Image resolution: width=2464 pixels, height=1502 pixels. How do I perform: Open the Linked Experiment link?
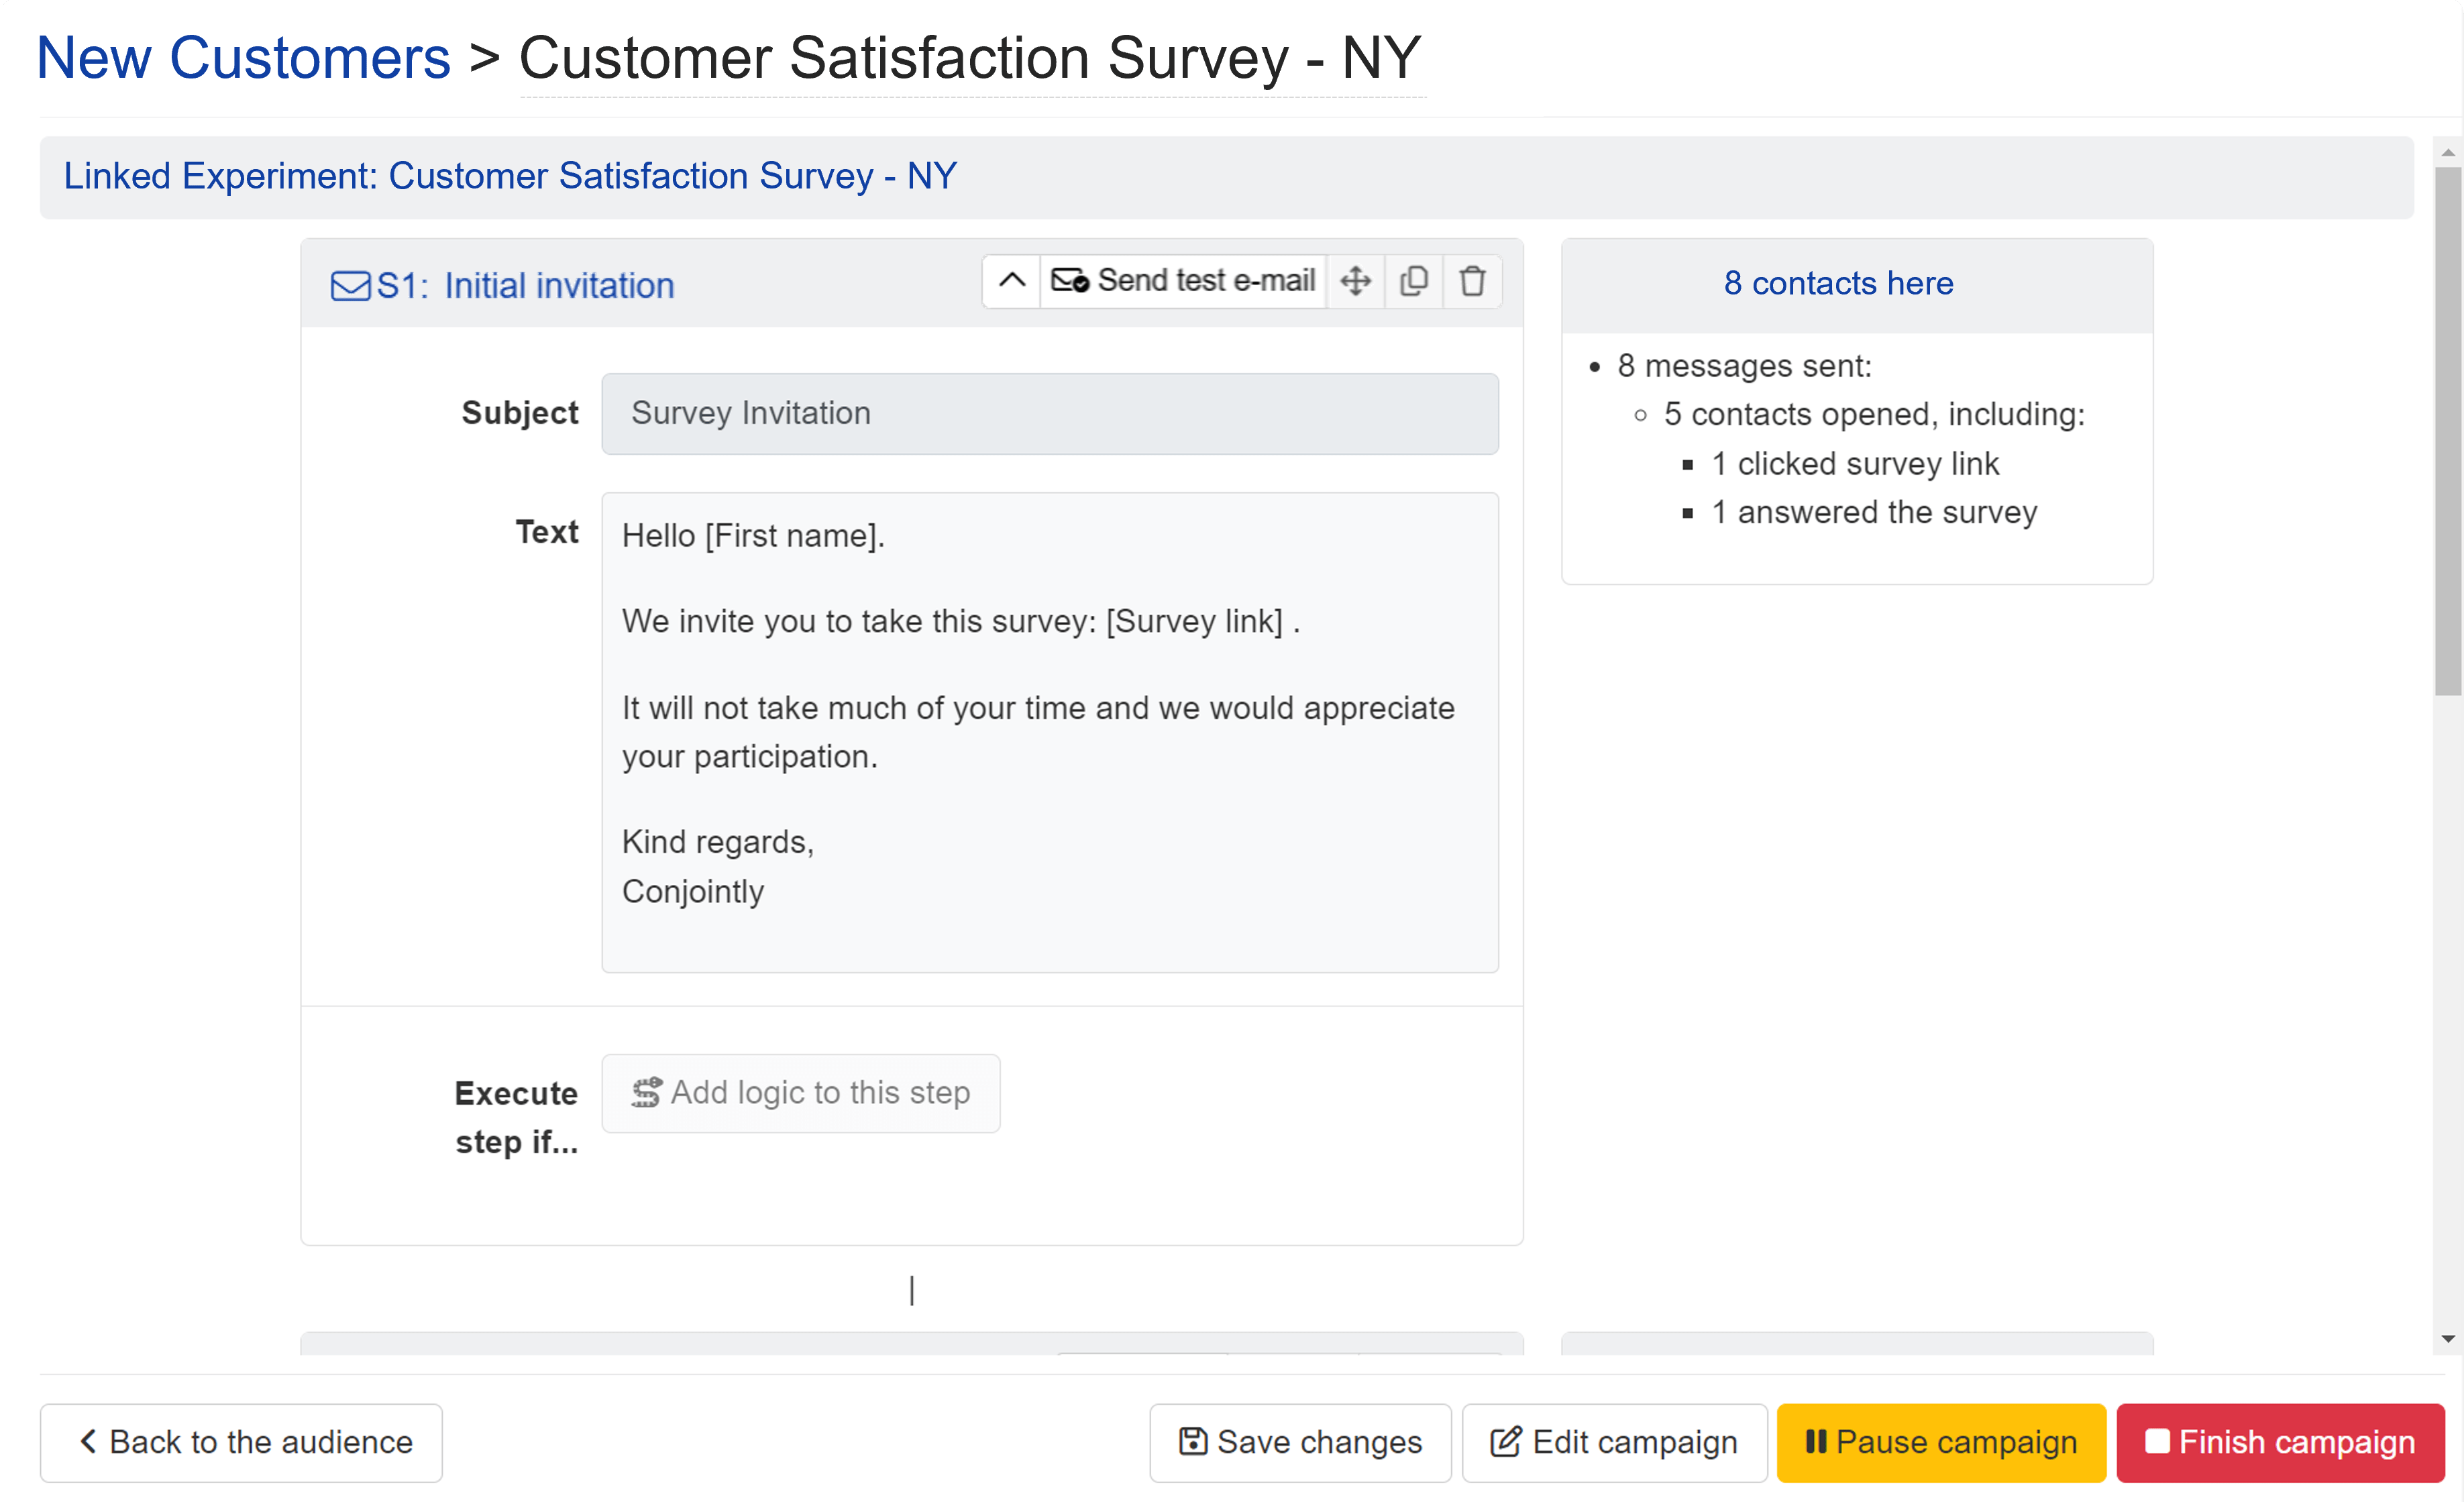[510, 176]
